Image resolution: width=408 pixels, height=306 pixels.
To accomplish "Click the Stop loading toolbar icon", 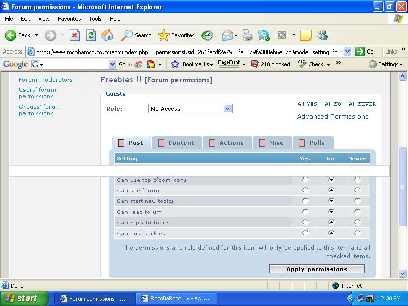I will tap(74, 35).
